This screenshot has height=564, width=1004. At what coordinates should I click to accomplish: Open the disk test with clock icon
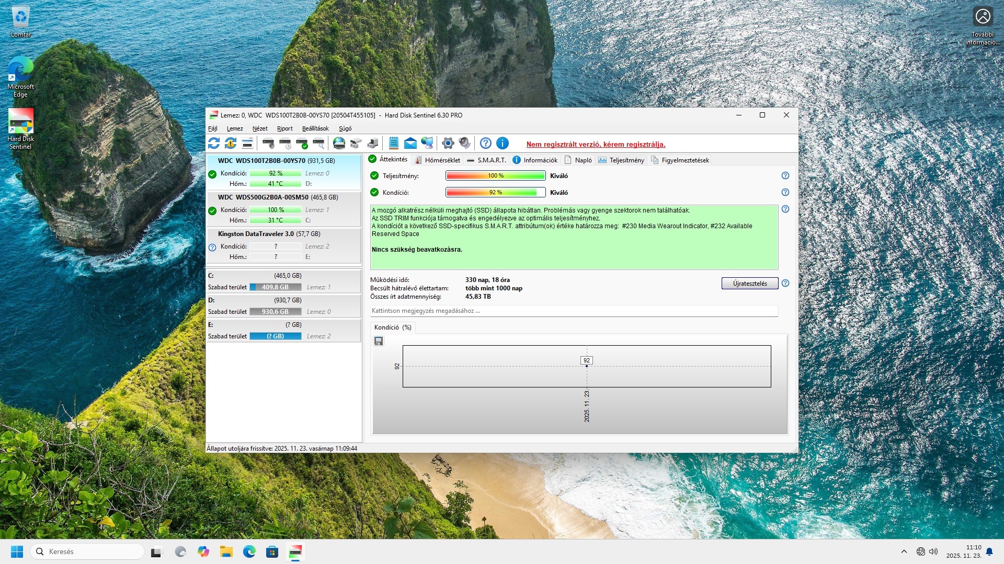click(285, 143)
